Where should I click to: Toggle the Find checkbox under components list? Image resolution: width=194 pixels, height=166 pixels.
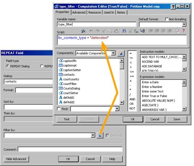pos(59,109)
